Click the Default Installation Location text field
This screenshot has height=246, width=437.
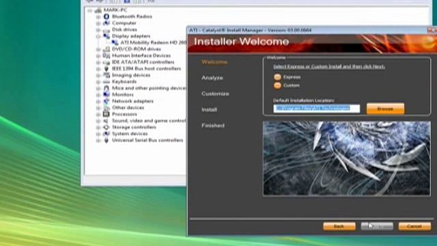[x=317, y=108]
